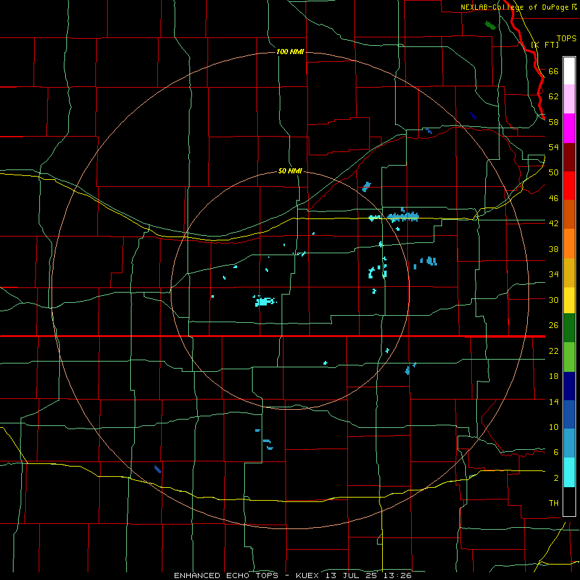The image size is (580, 580).
Task: Click the 2 legend value
Action: click(x=556, y=478)
